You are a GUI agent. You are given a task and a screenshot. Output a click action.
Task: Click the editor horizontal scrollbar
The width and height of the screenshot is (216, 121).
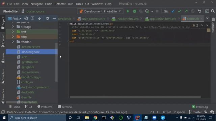pos(135,97)
